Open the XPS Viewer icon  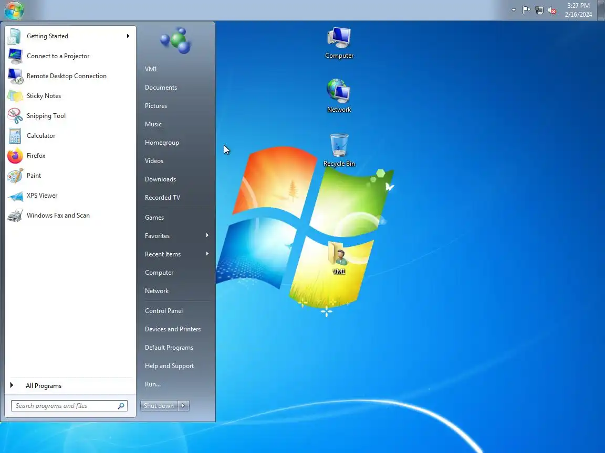pyautogui.click(x=15, y=196)
